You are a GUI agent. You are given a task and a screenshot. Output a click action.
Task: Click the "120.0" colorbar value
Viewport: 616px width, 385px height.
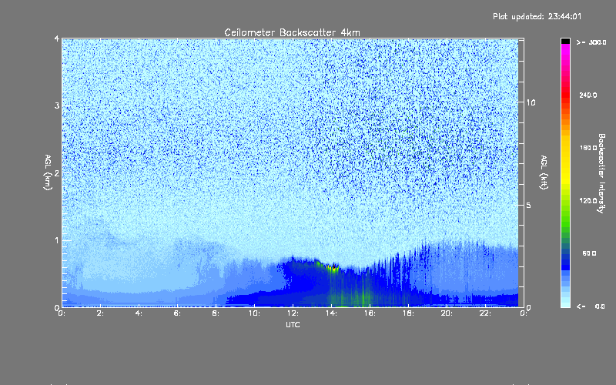tap(588, 200)
